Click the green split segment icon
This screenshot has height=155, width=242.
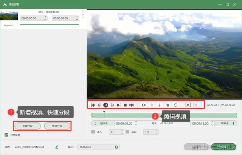click(x=144, y=105)
